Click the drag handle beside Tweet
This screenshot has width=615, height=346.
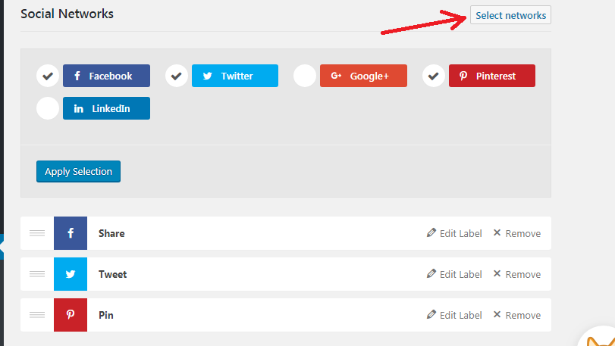pyautogui.click(x=37, y=274)
